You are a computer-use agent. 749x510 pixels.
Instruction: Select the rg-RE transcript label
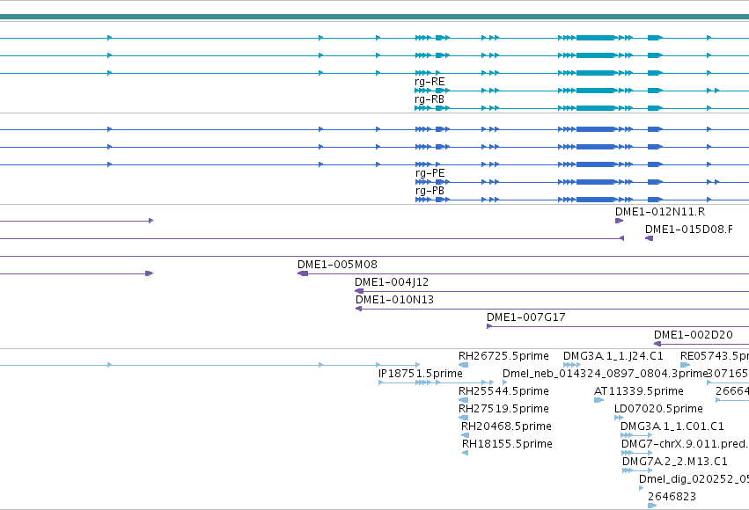[430, 82]
